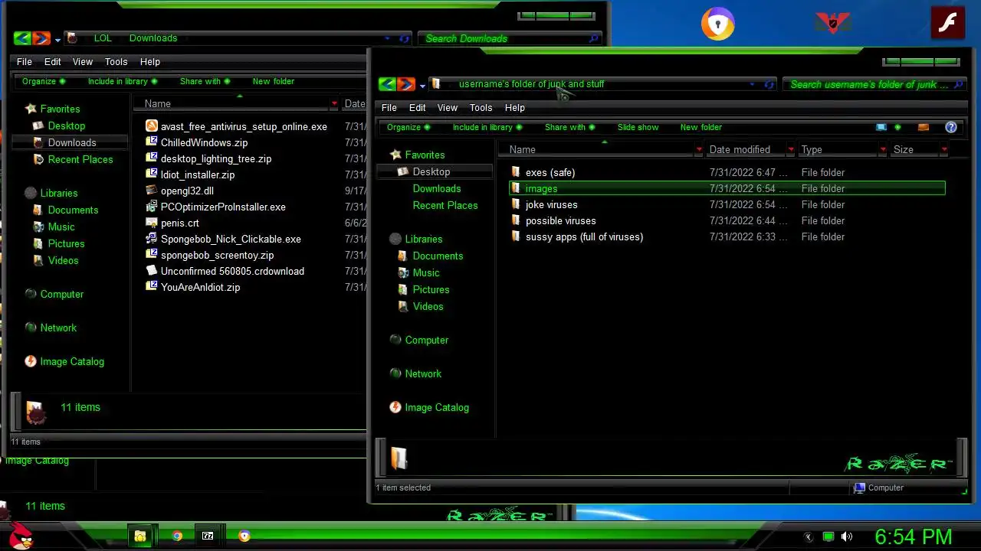Open Name column filter dropdown in Downloads window

click(334, 104)
